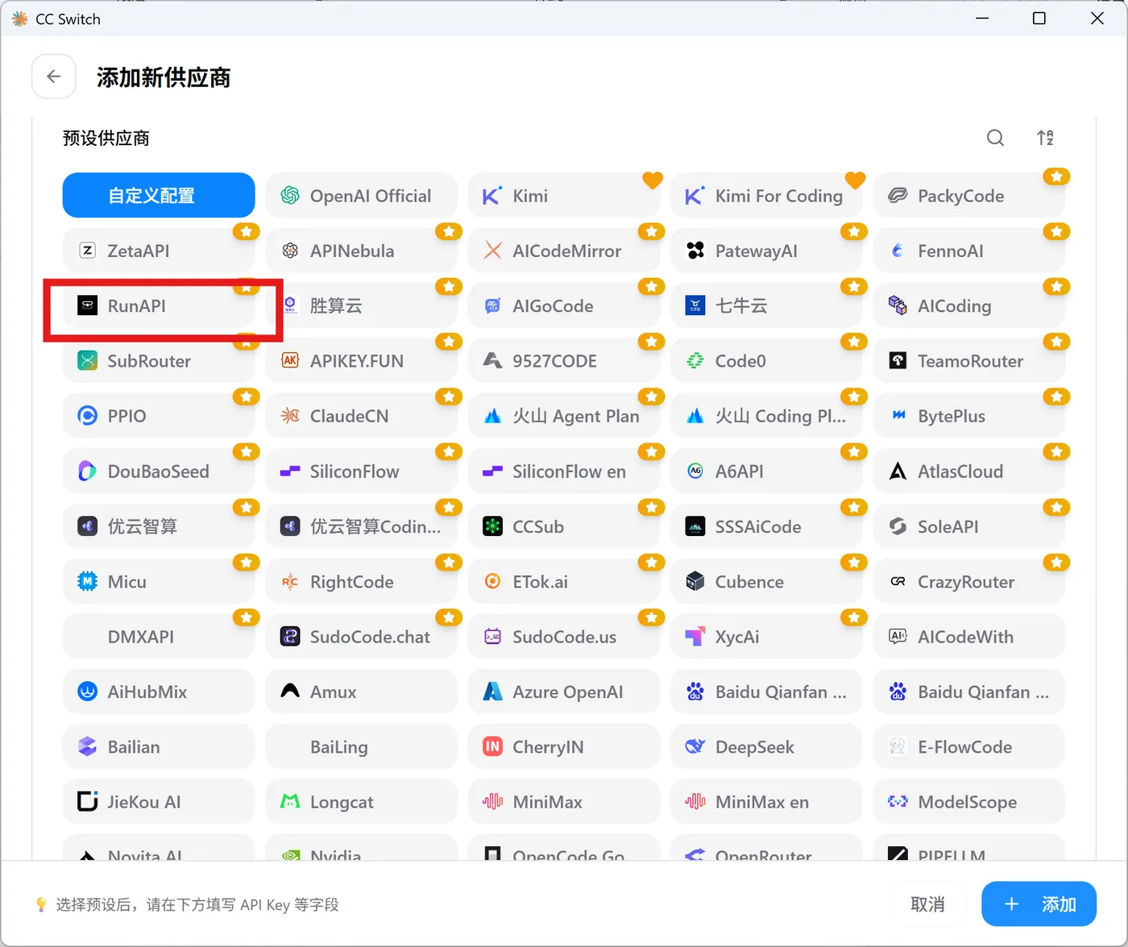This screenshot has height=947, width=1128.
Task: Click the PackyCode logo icon
Action: tap(898, 196)
